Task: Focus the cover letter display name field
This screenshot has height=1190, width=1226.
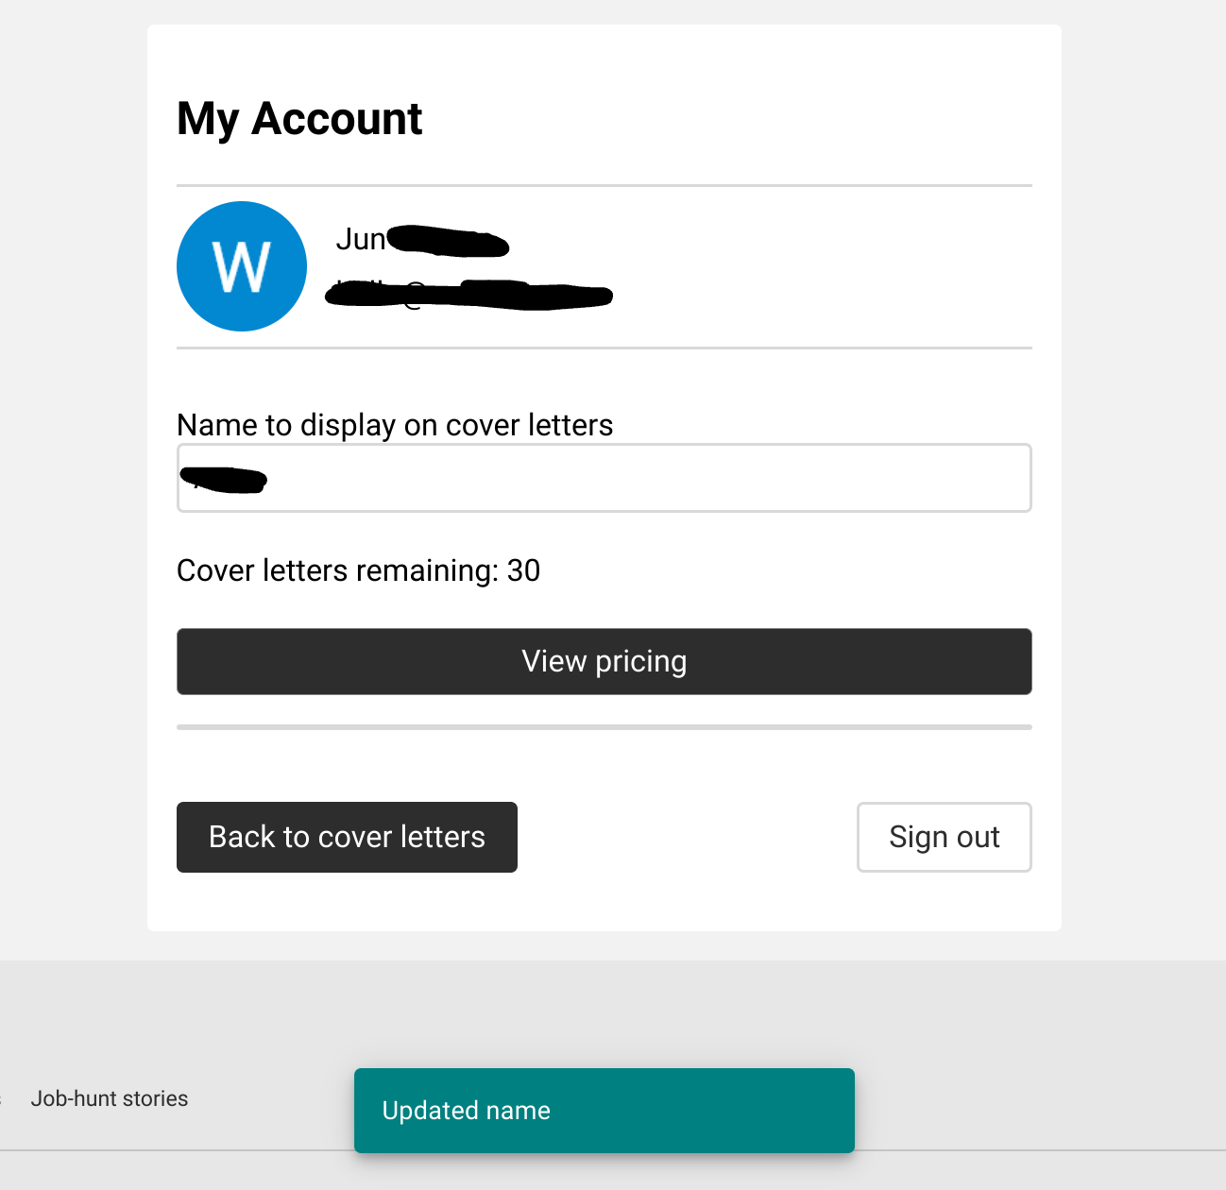Action: (604, 478)
